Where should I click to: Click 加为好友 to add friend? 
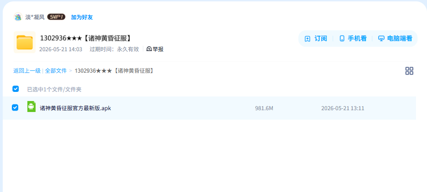point(82,17)
